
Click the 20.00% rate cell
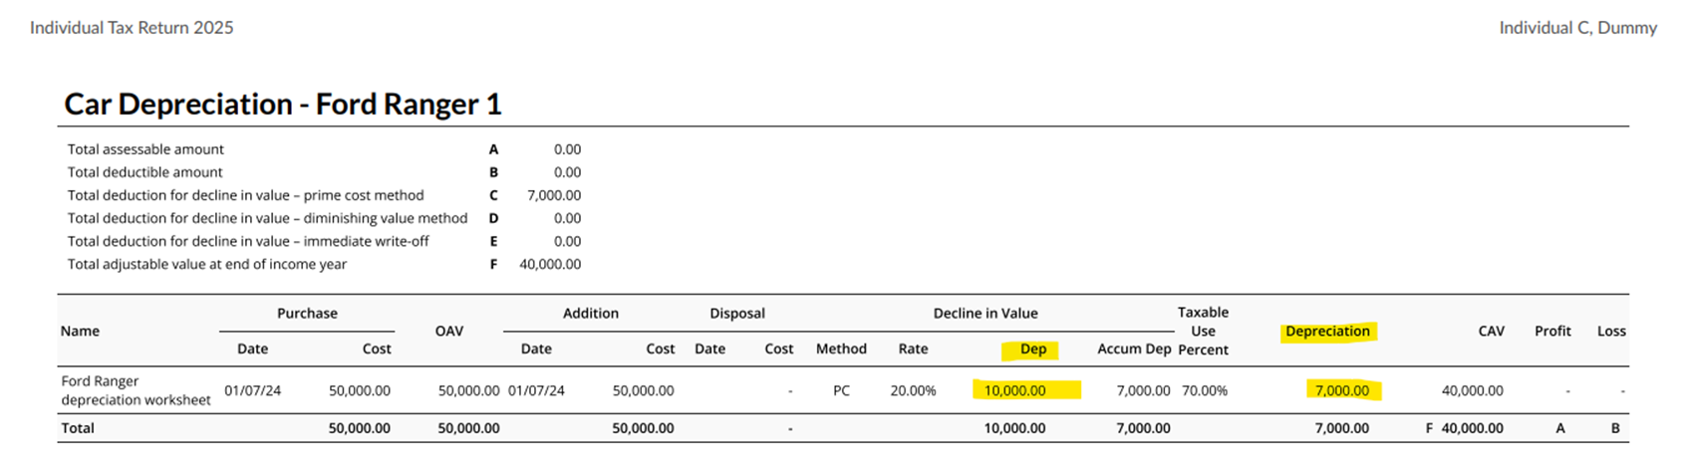tap(913, 390)
